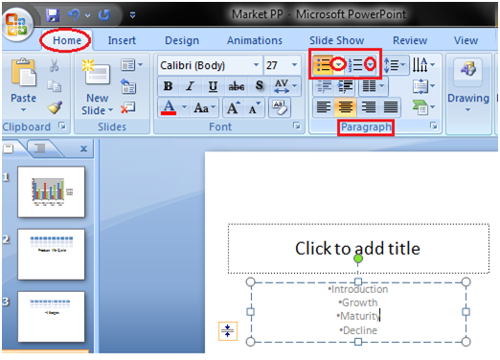Save the presentation with floppy icon
Image resolution: width=500 pixels, height=360 pixels.
[53, 15]
